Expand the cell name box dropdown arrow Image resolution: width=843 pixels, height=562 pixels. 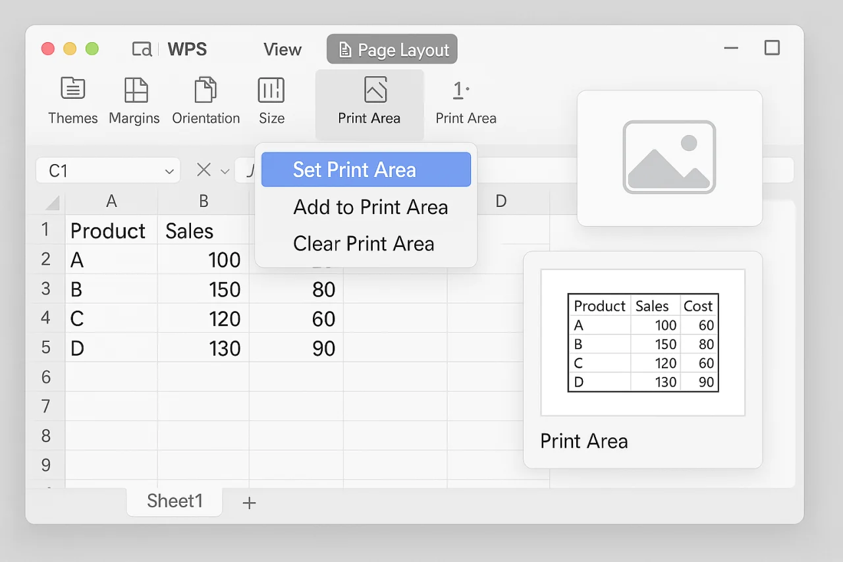[169, 171]
